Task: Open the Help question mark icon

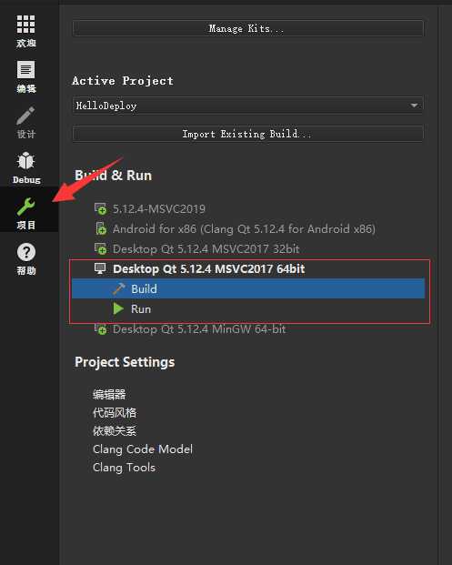Action: pyautogui.click(x=26, y=252)
